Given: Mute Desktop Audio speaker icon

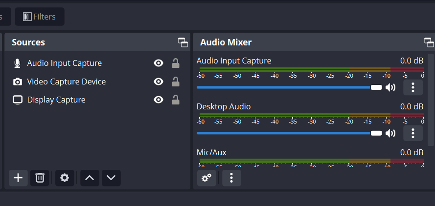Looking at the screenshot, I should coord(390,133).
